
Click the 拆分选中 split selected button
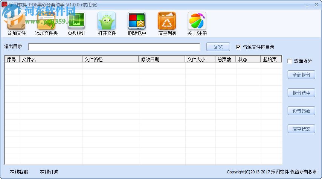(301, 93)
